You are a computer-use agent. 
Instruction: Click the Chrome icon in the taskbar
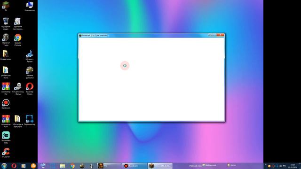point(72,166)
